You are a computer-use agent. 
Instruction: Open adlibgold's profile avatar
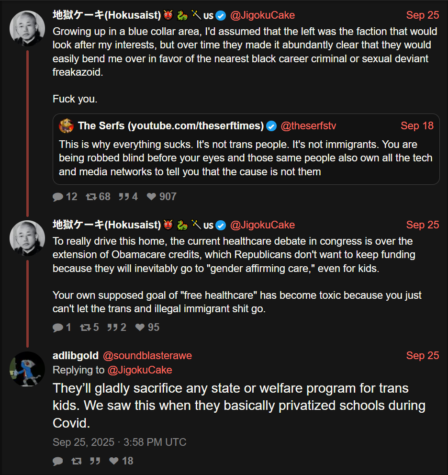(x=27, y=369)
